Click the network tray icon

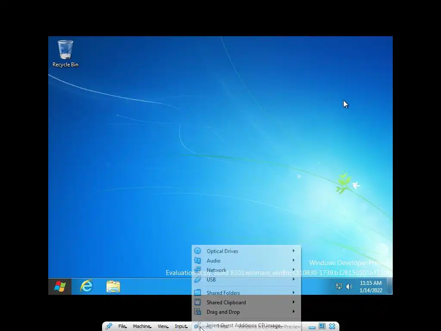[x=339, y=287]
